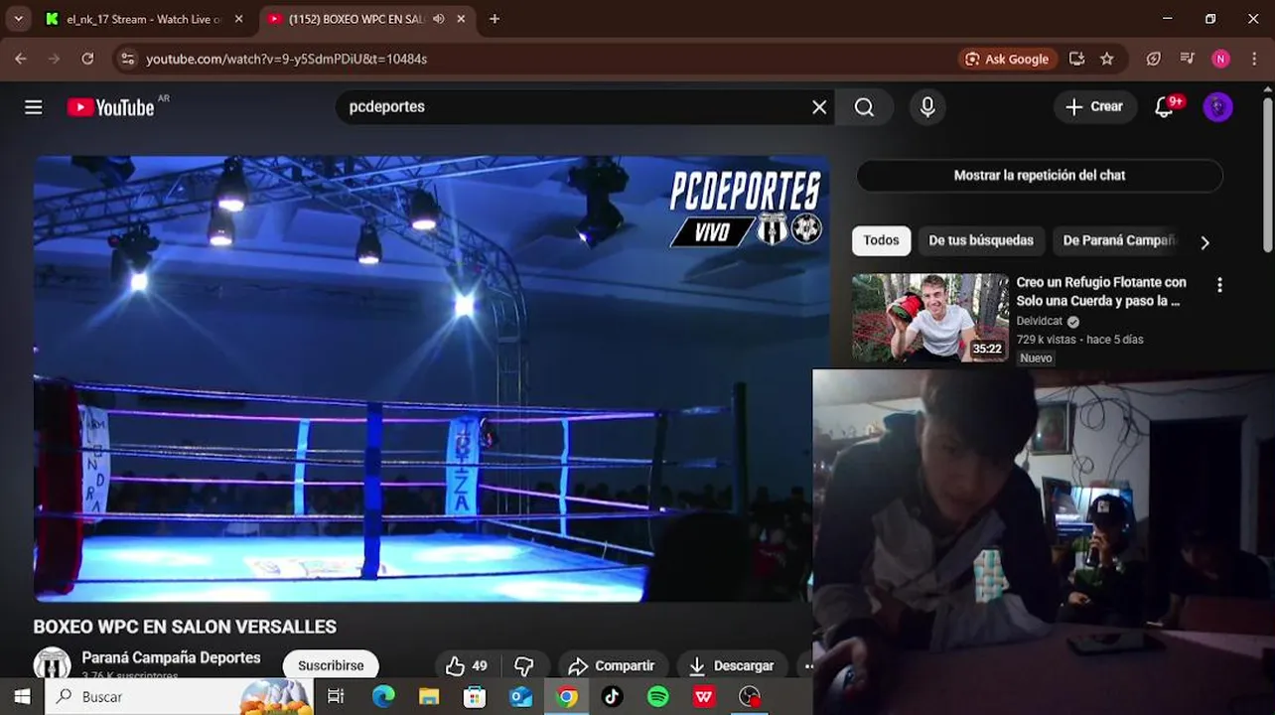
Task: Click the Ask Google button
Action: (1007, 59)
